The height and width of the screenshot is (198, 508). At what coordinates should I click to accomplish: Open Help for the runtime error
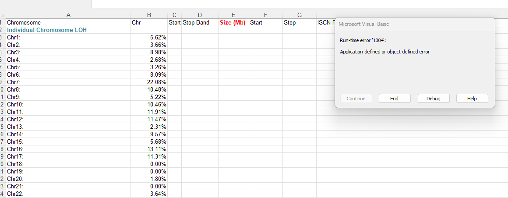[x=472, y=99]
